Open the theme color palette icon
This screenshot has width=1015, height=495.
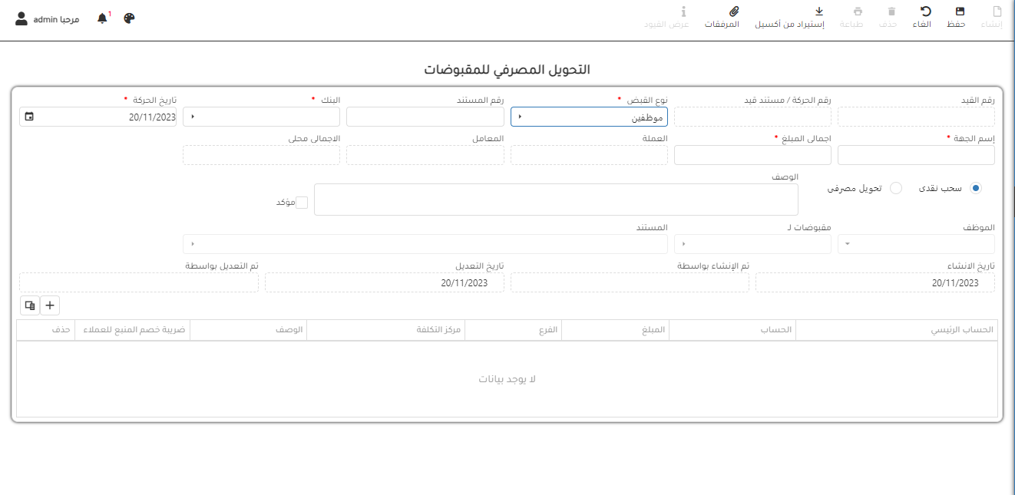(129, 18)
